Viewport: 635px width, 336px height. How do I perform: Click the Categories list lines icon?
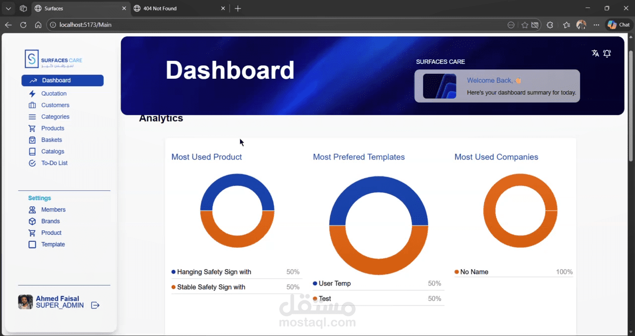(x=32, y=117)
